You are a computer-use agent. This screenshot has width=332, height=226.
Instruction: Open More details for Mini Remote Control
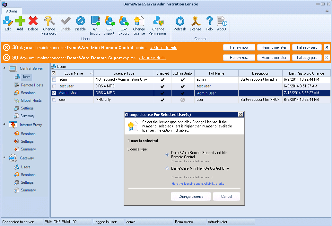[164, 47]
